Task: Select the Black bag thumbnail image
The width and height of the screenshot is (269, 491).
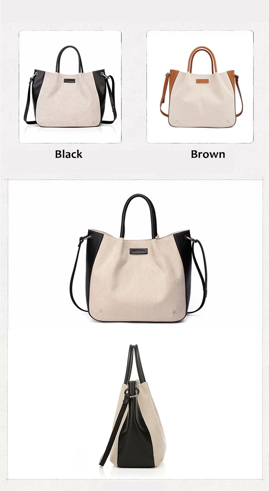Action: pyautogui.click(x=70, y=87)
